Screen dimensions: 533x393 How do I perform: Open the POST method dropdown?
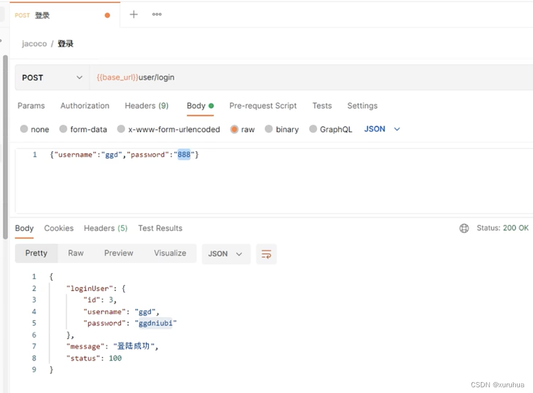pyautogui.click(x=52, y=78)
